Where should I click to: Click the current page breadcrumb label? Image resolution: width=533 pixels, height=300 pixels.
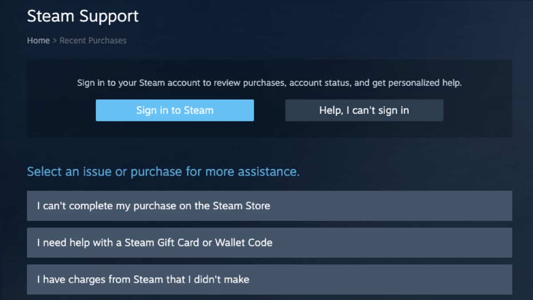pyautogui.click(x=93, y=40)
